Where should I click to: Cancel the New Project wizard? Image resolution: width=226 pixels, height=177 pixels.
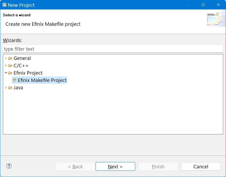click(201, 166)
